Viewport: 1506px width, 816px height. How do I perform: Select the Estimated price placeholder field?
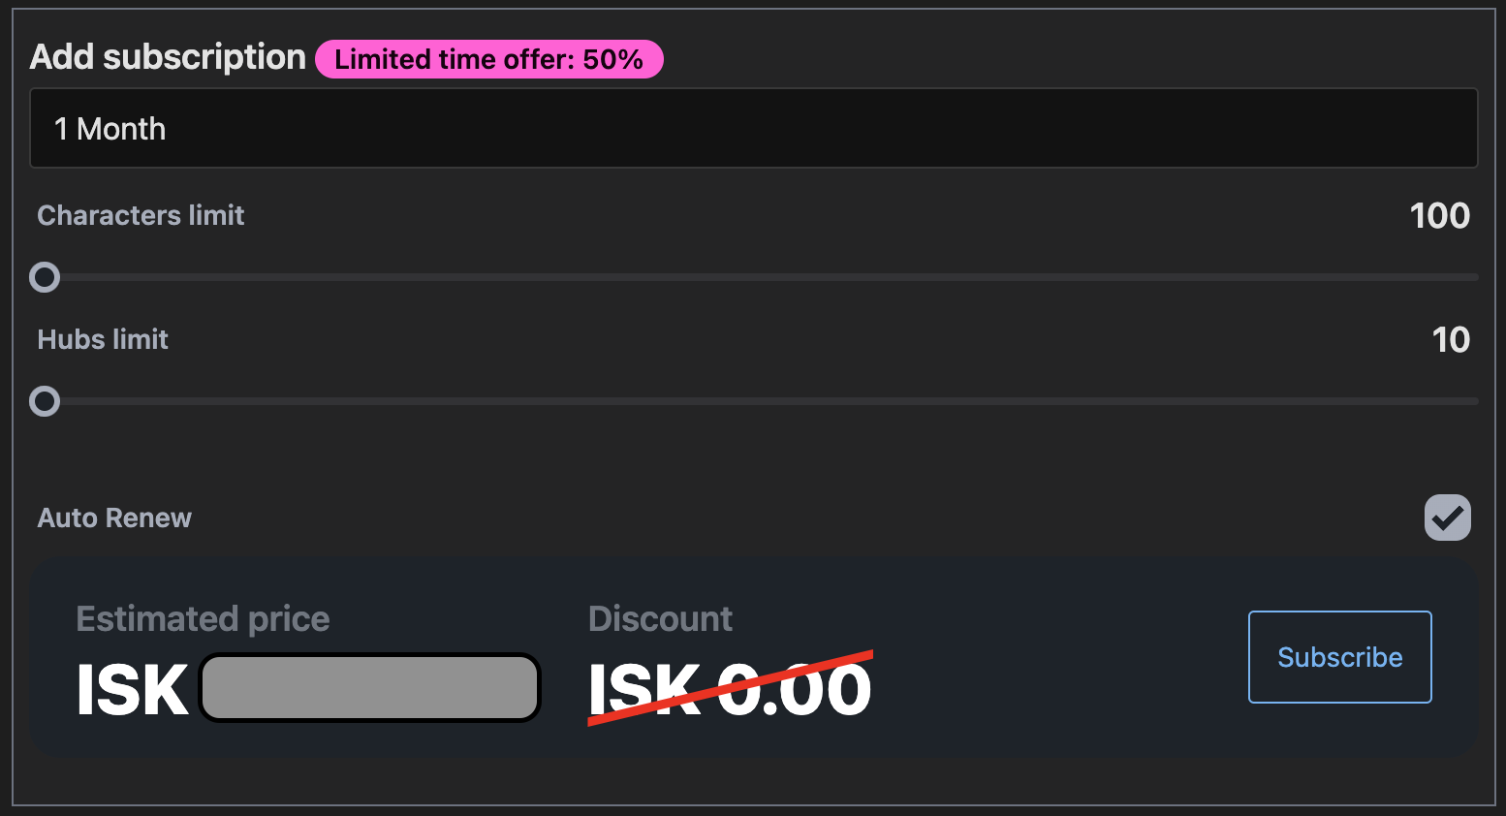click(368, 687)
